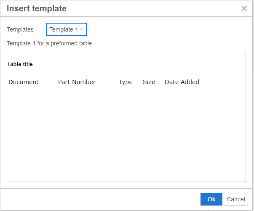Click the 'Templates' field label
Viewport: 254px width, 211px height.
[20, 29]
